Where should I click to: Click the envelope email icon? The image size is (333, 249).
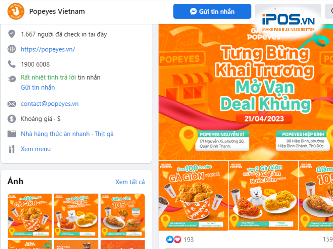(x=12, y=104)
